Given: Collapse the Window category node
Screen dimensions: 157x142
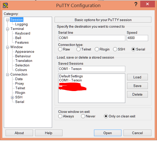Looking at the screenshot, I should (8, 47).
